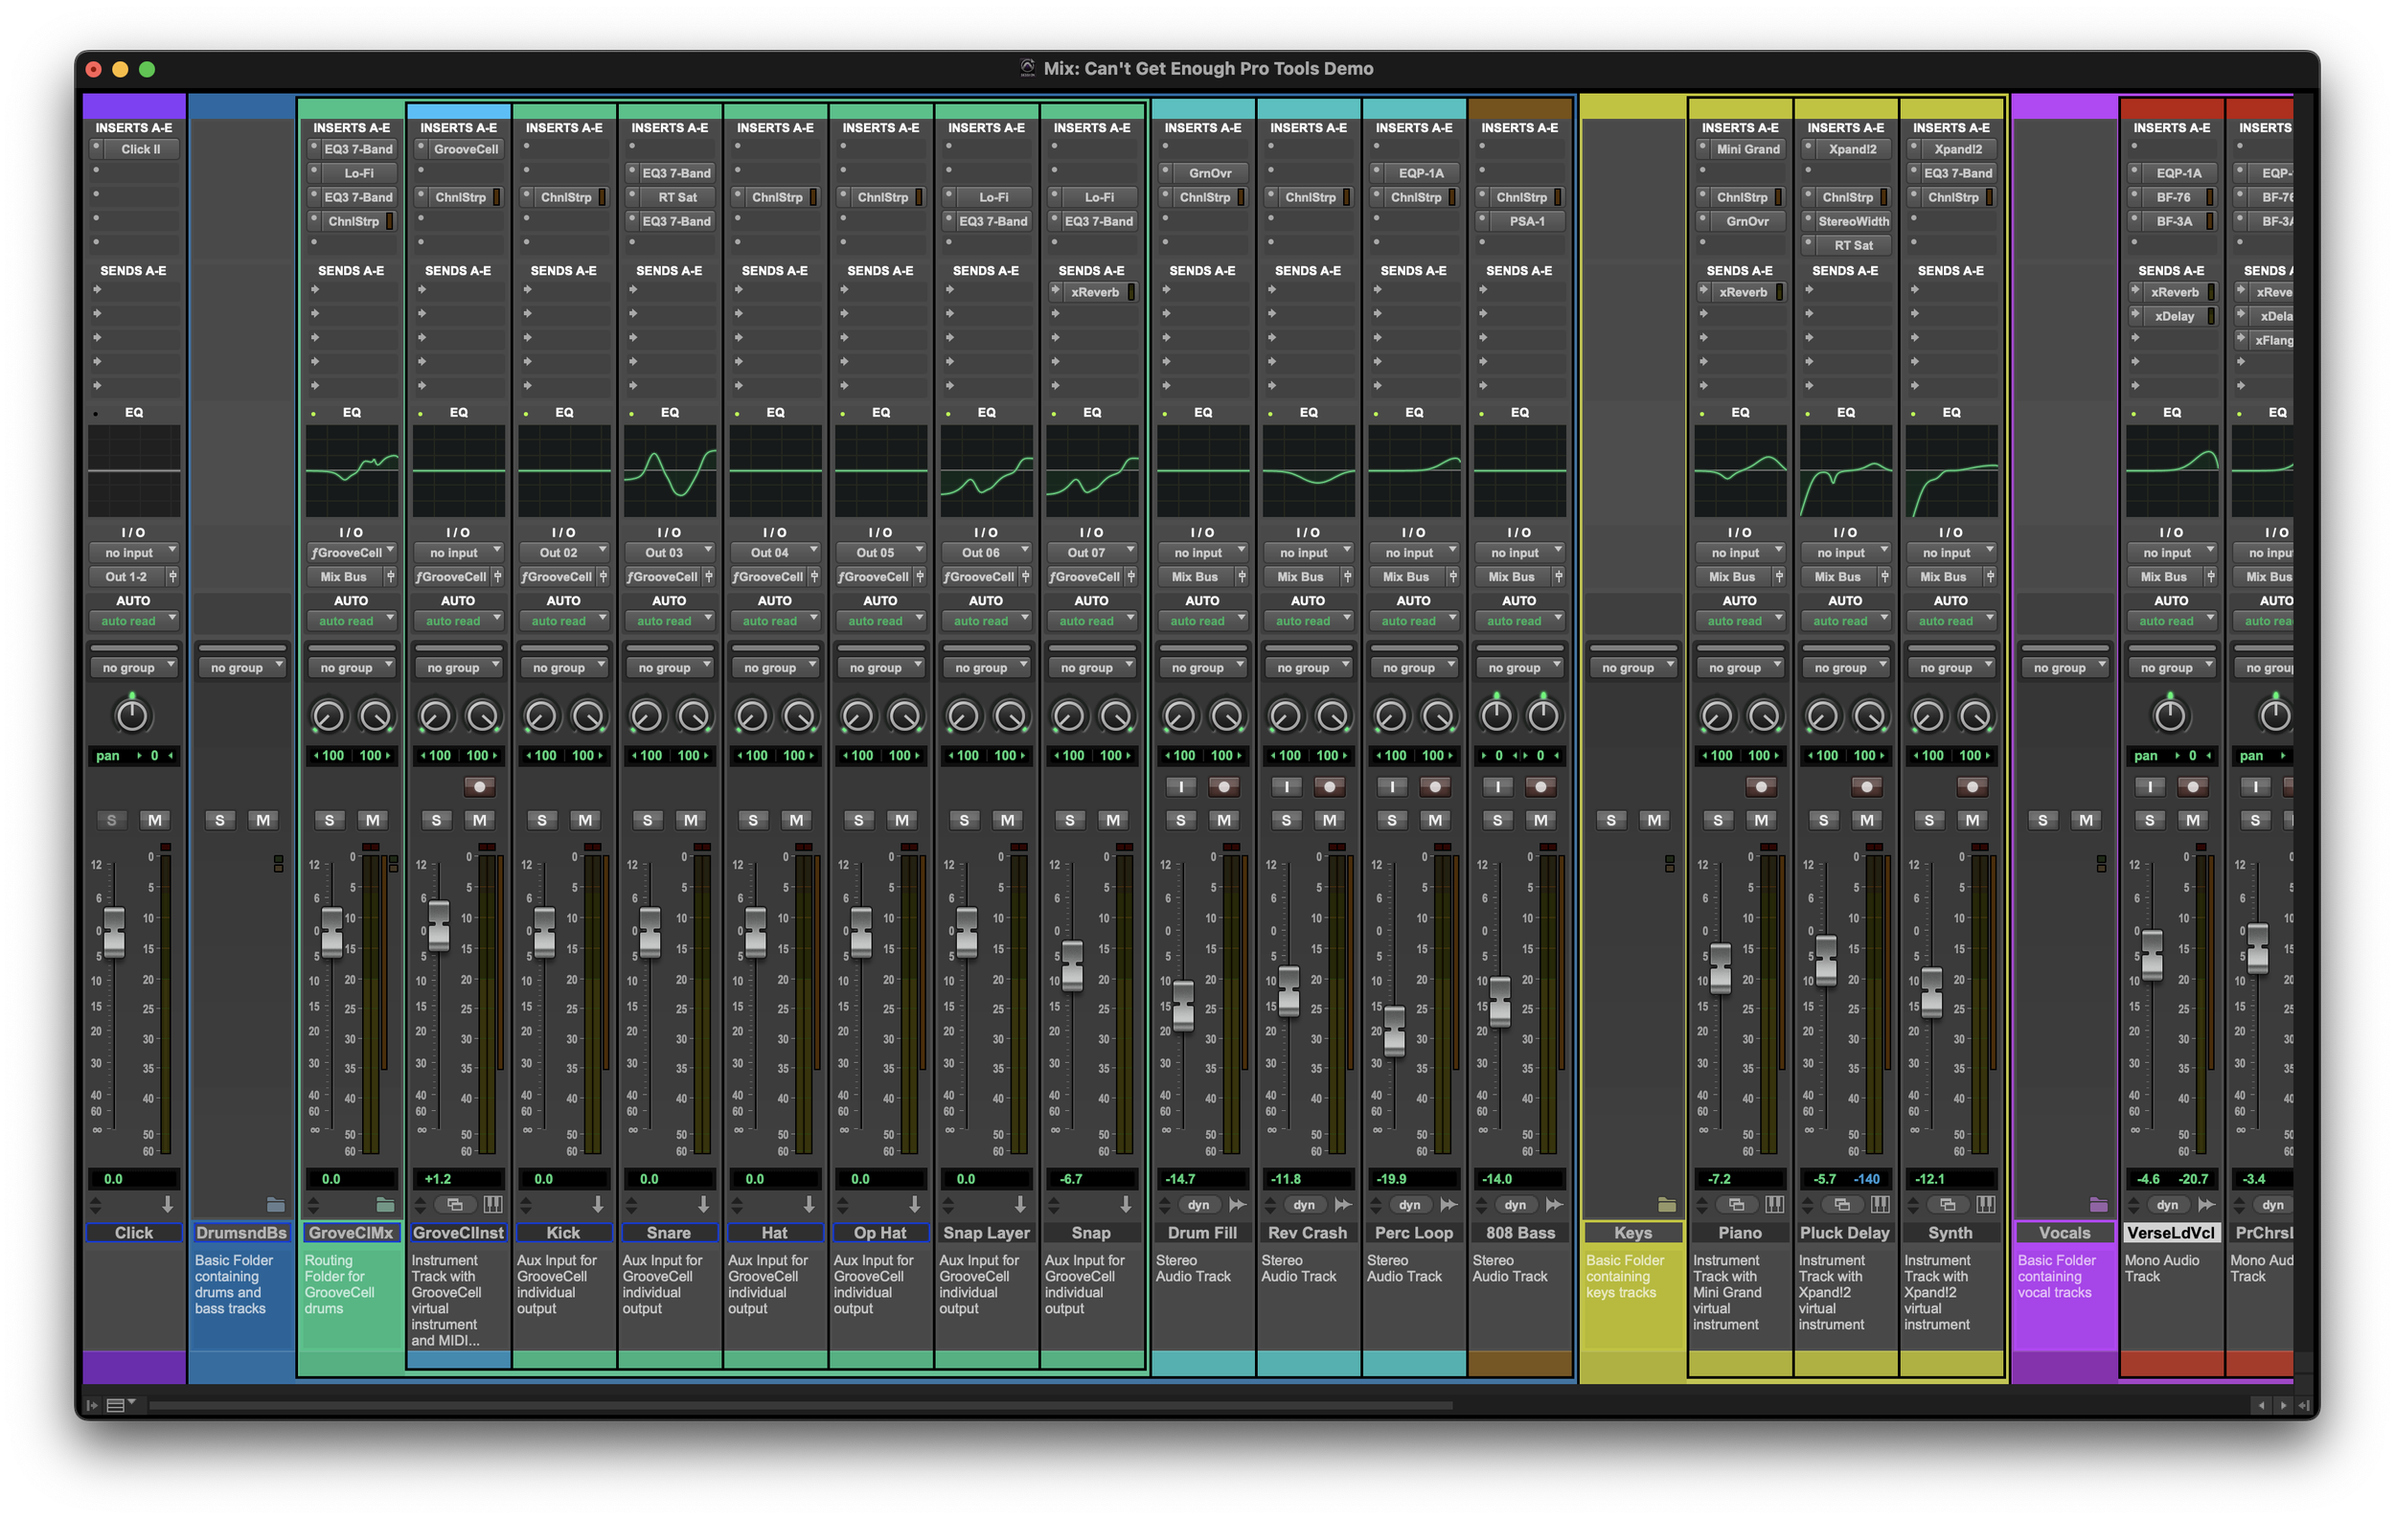Click the 808 Bass stereo audio waveform icon
This screenshot has height=1519, width=2395.
pos(1554,1205)
